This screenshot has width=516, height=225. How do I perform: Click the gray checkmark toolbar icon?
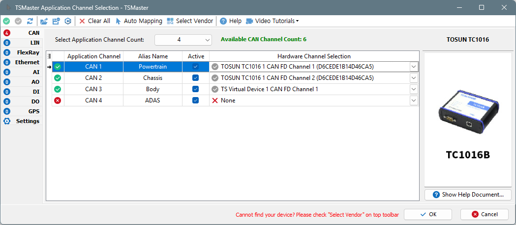(x=18, y=21)
